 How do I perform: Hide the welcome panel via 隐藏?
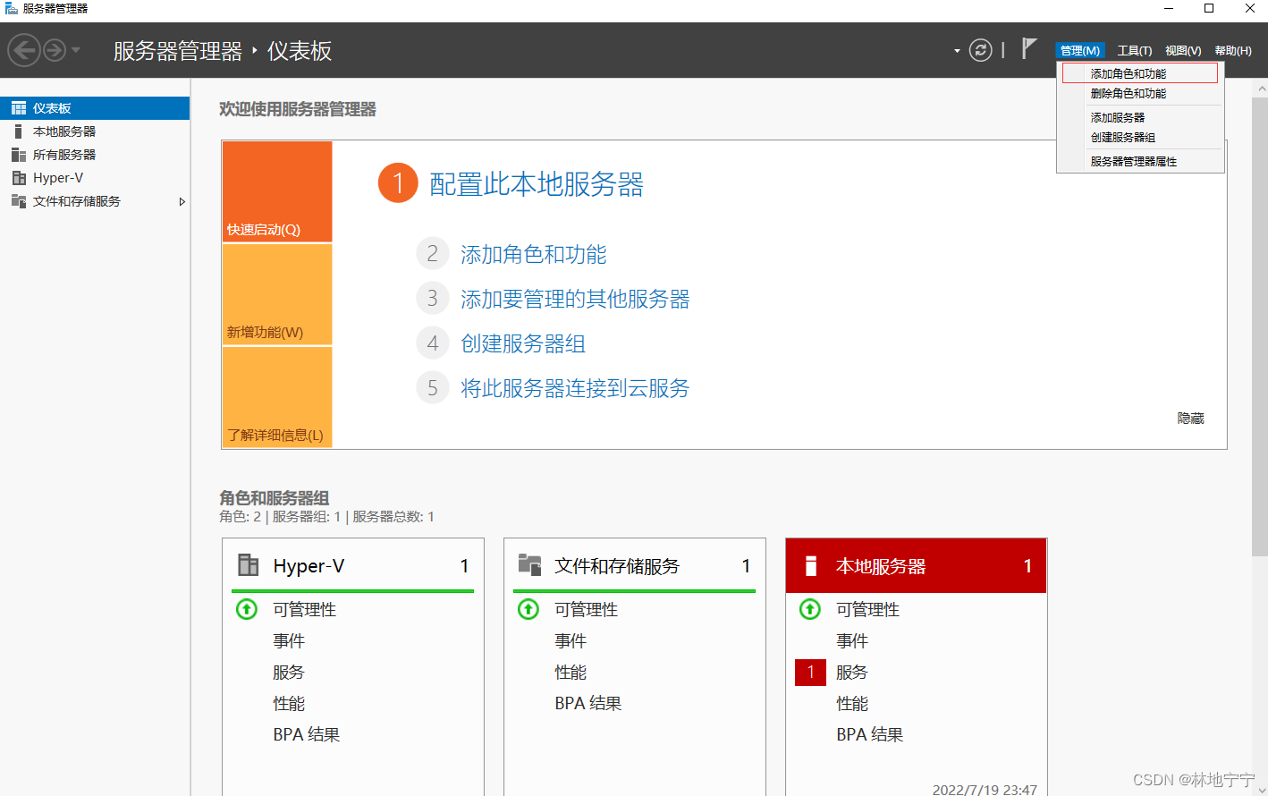(x=1190, y=419)
